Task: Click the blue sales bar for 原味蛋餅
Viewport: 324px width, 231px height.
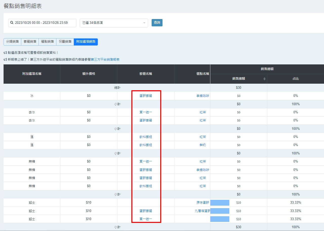Action: click(220, 203)
